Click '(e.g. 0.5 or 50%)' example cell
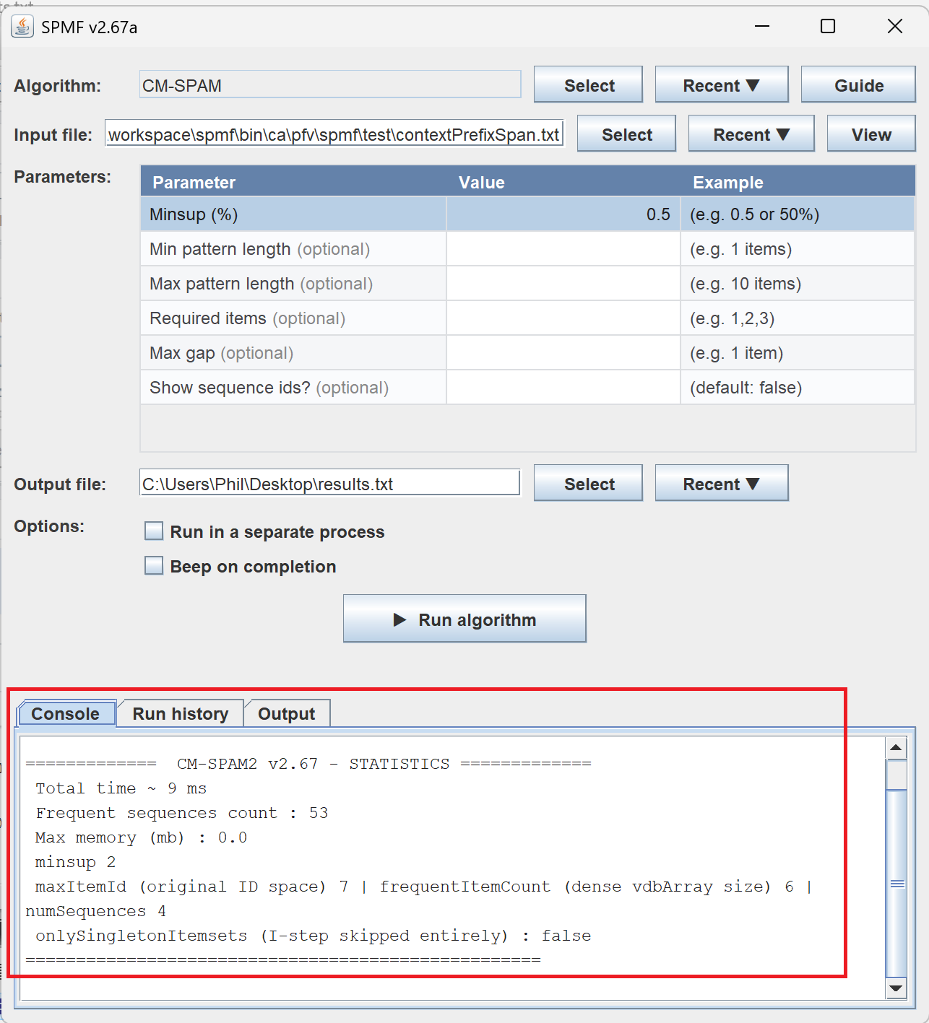 point(798,214)
